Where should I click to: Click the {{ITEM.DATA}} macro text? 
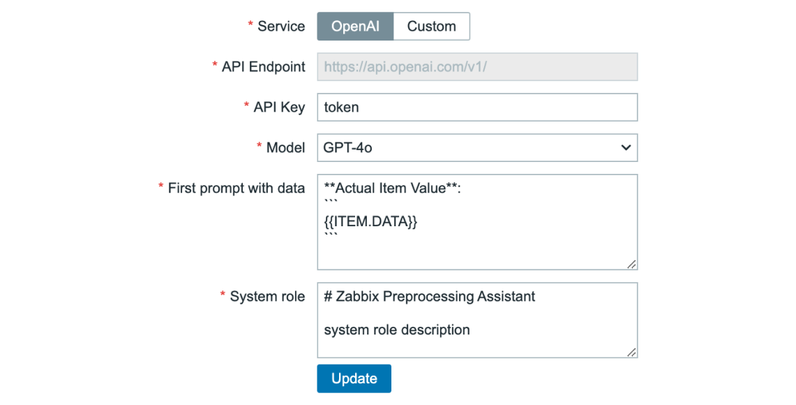[370, 221]
